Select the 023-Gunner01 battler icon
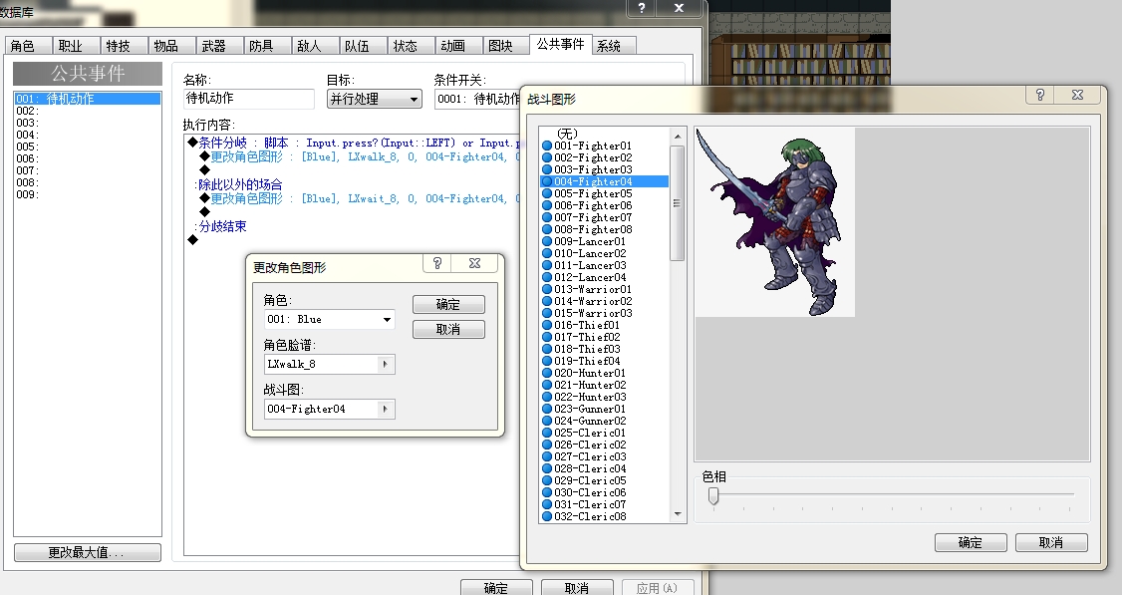 pos(547,409)
